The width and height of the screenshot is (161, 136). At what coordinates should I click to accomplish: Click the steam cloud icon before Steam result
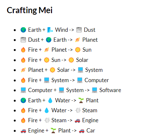(x=78, y=110)
